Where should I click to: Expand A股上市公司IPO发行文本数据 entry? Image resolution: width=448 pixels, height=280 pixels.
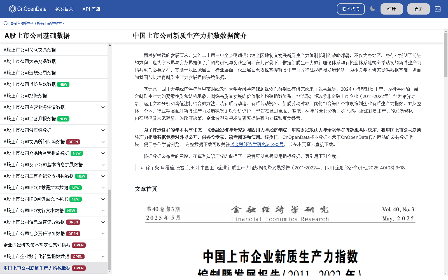click(x=103, y=211)
